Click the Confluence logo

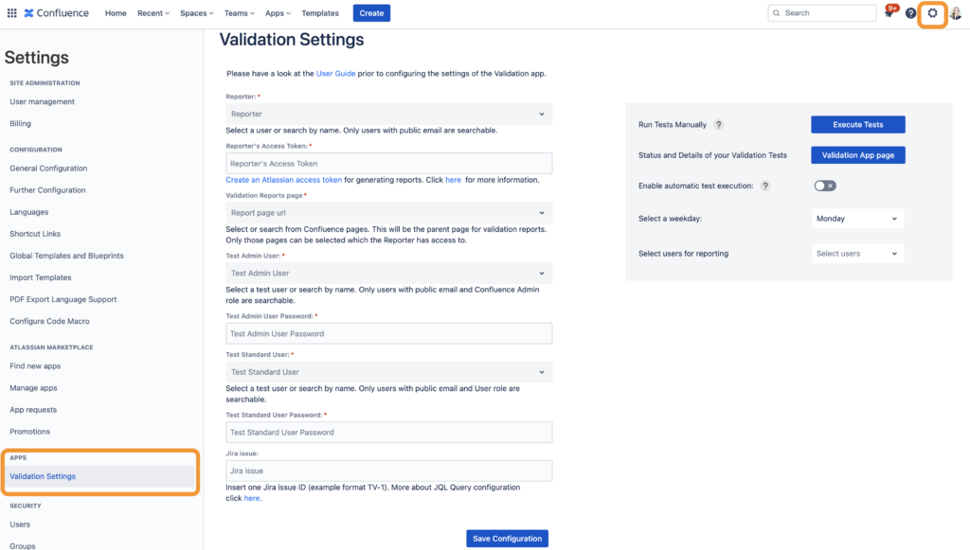point(56,13)
